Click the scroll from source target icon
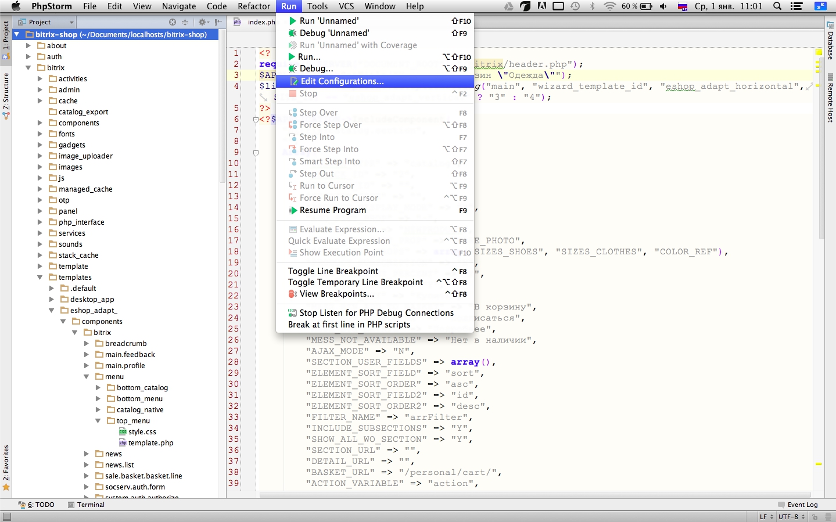 click(173, 22)
